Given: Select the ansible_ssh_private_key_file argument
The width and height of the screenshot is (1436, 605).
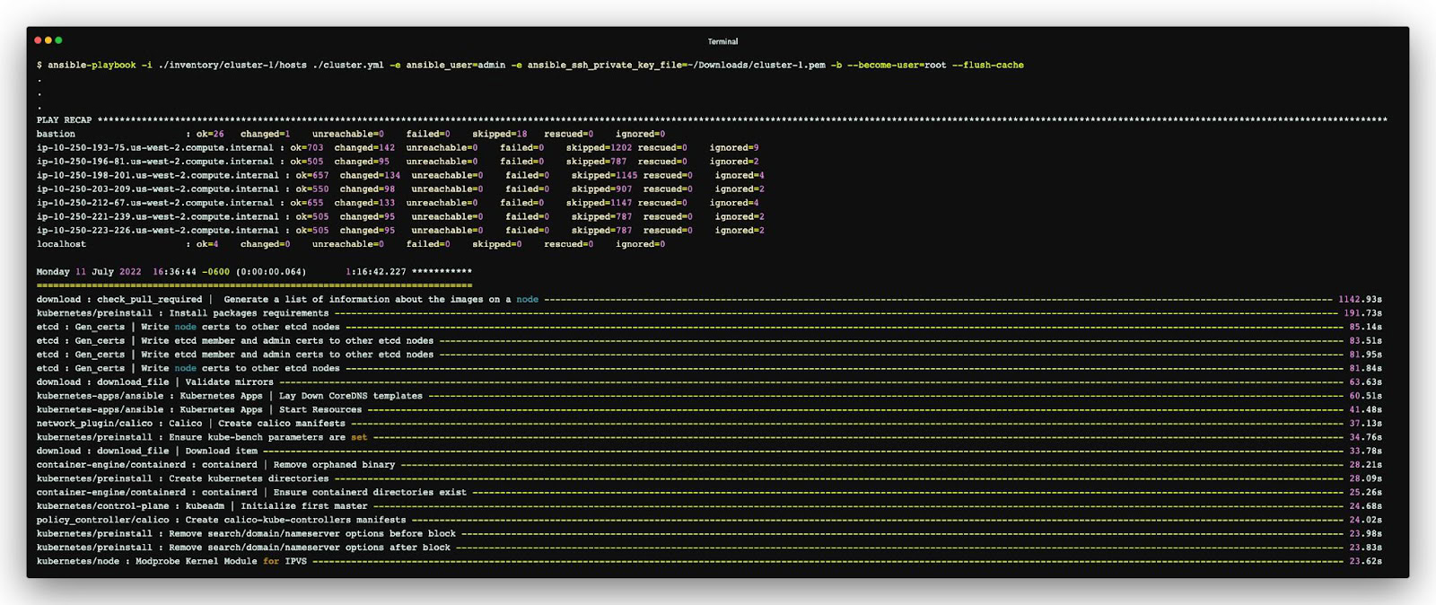Looking at the screenshot, I should click(x=676, y=66).
